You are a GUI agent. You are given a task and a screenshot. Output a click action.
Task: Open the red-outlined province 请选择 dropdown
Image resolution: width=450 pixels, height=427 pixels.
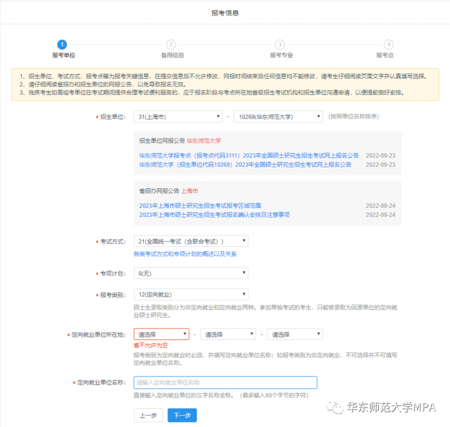click(161, 334)
